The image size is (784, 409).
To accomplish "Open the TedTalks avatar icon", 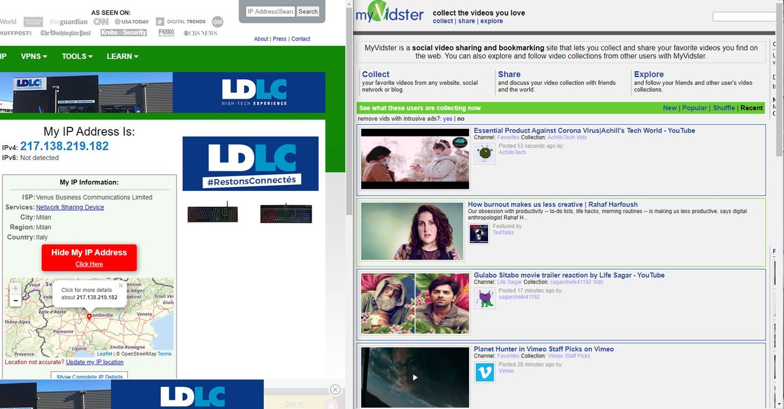I will click(478, 233).
